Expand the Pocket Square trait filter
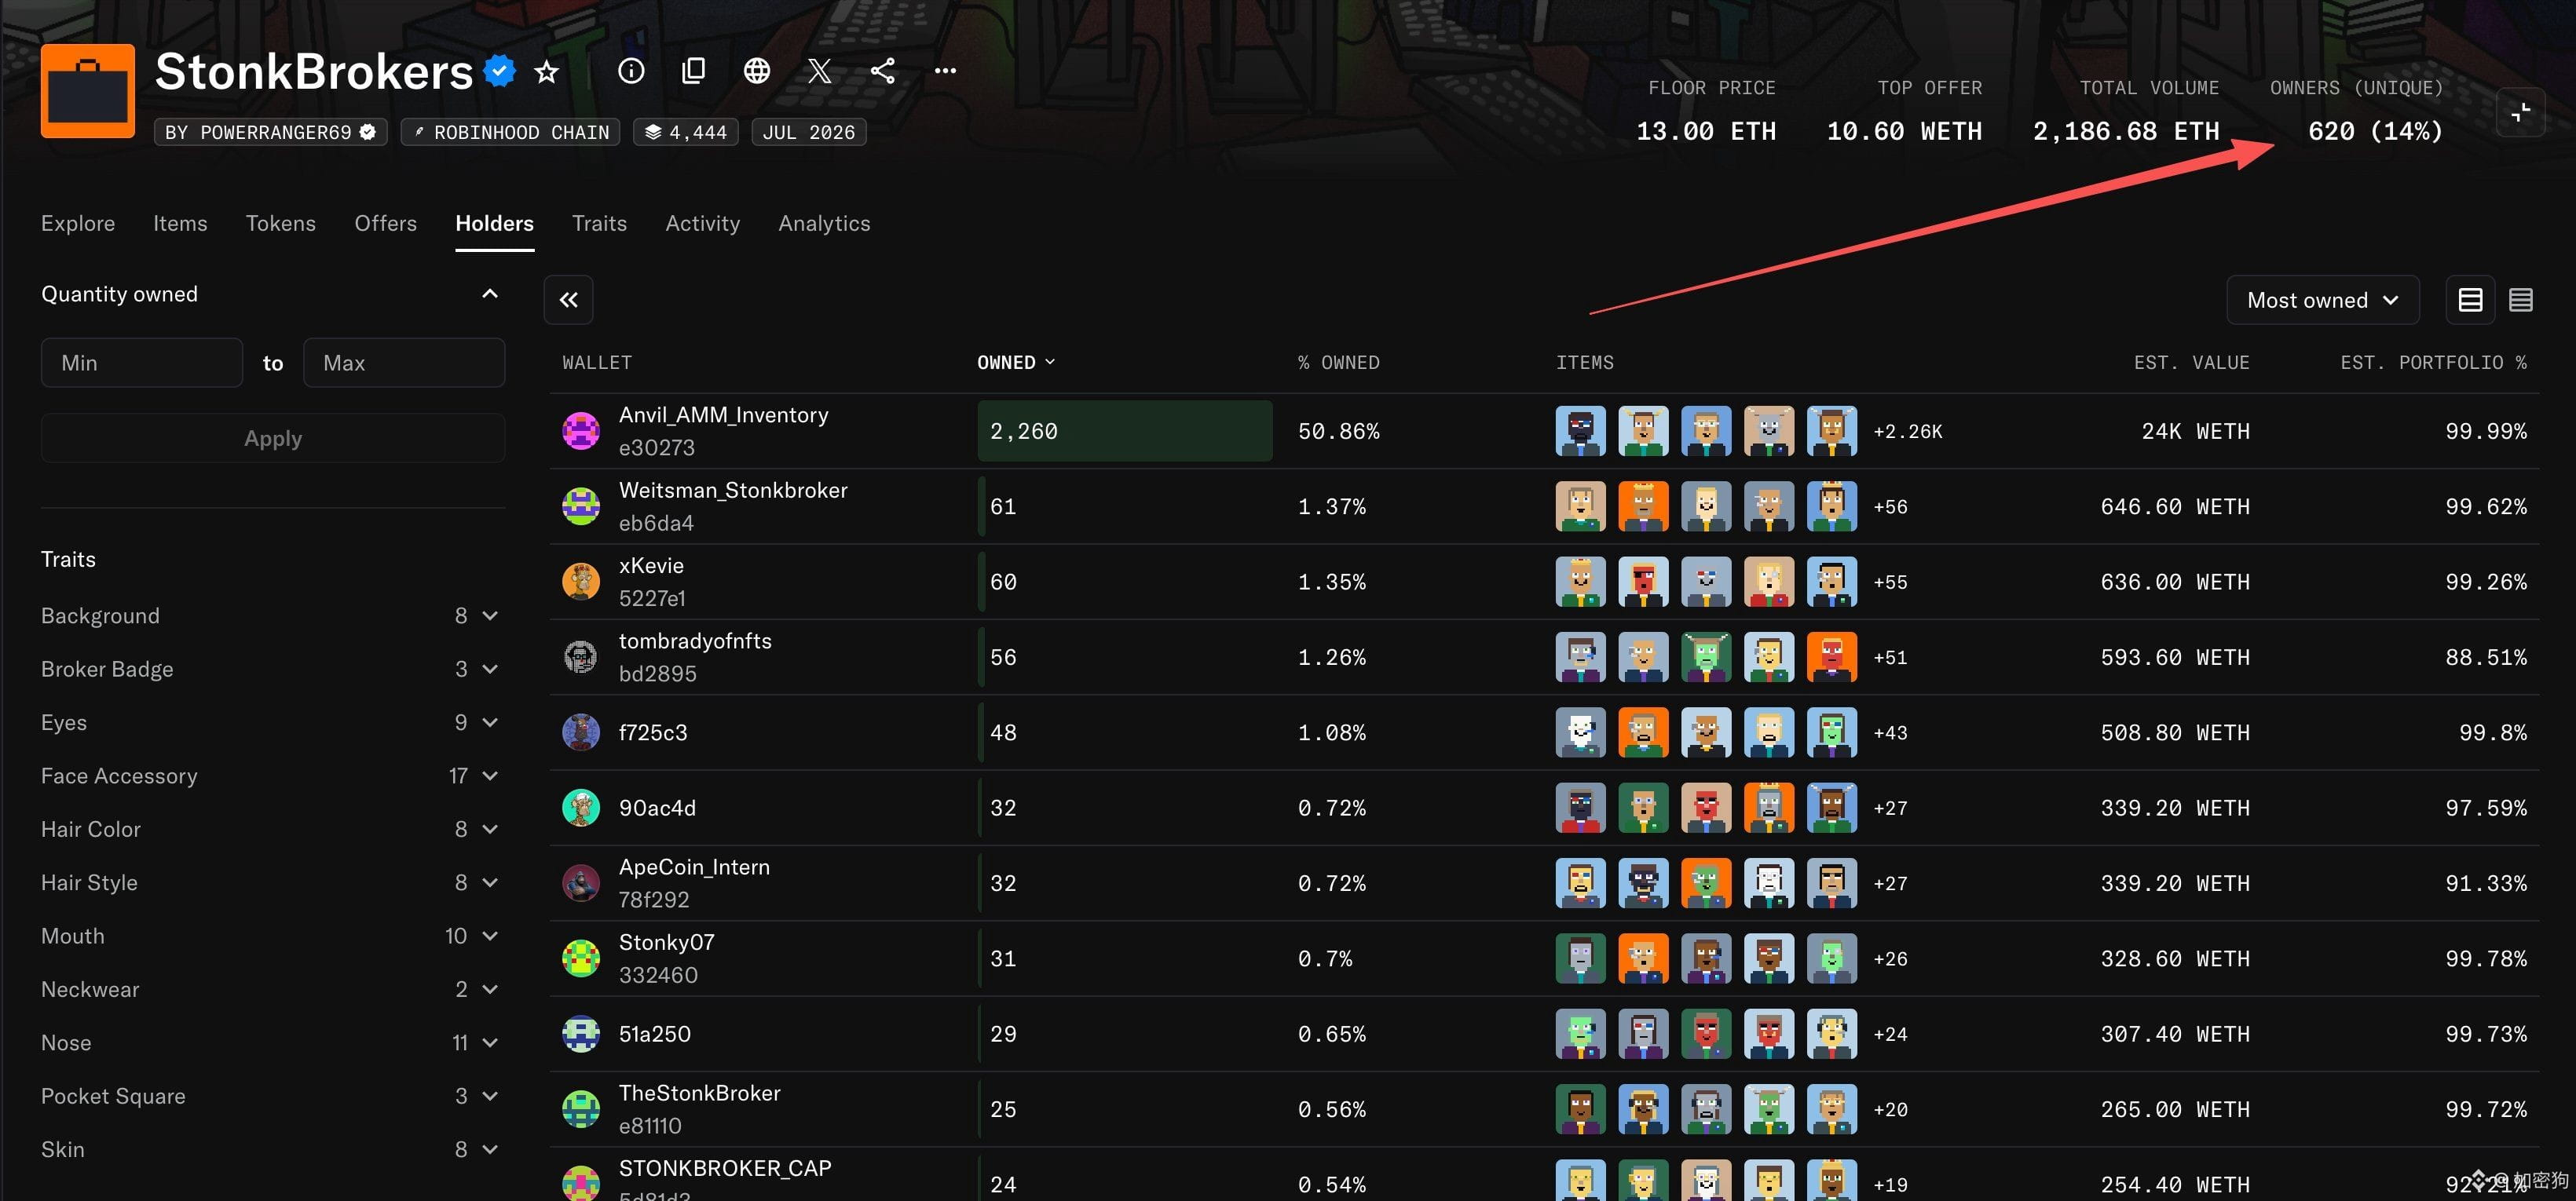The width and height of the screenshot is (2576, 1201). coord(490,1096)
